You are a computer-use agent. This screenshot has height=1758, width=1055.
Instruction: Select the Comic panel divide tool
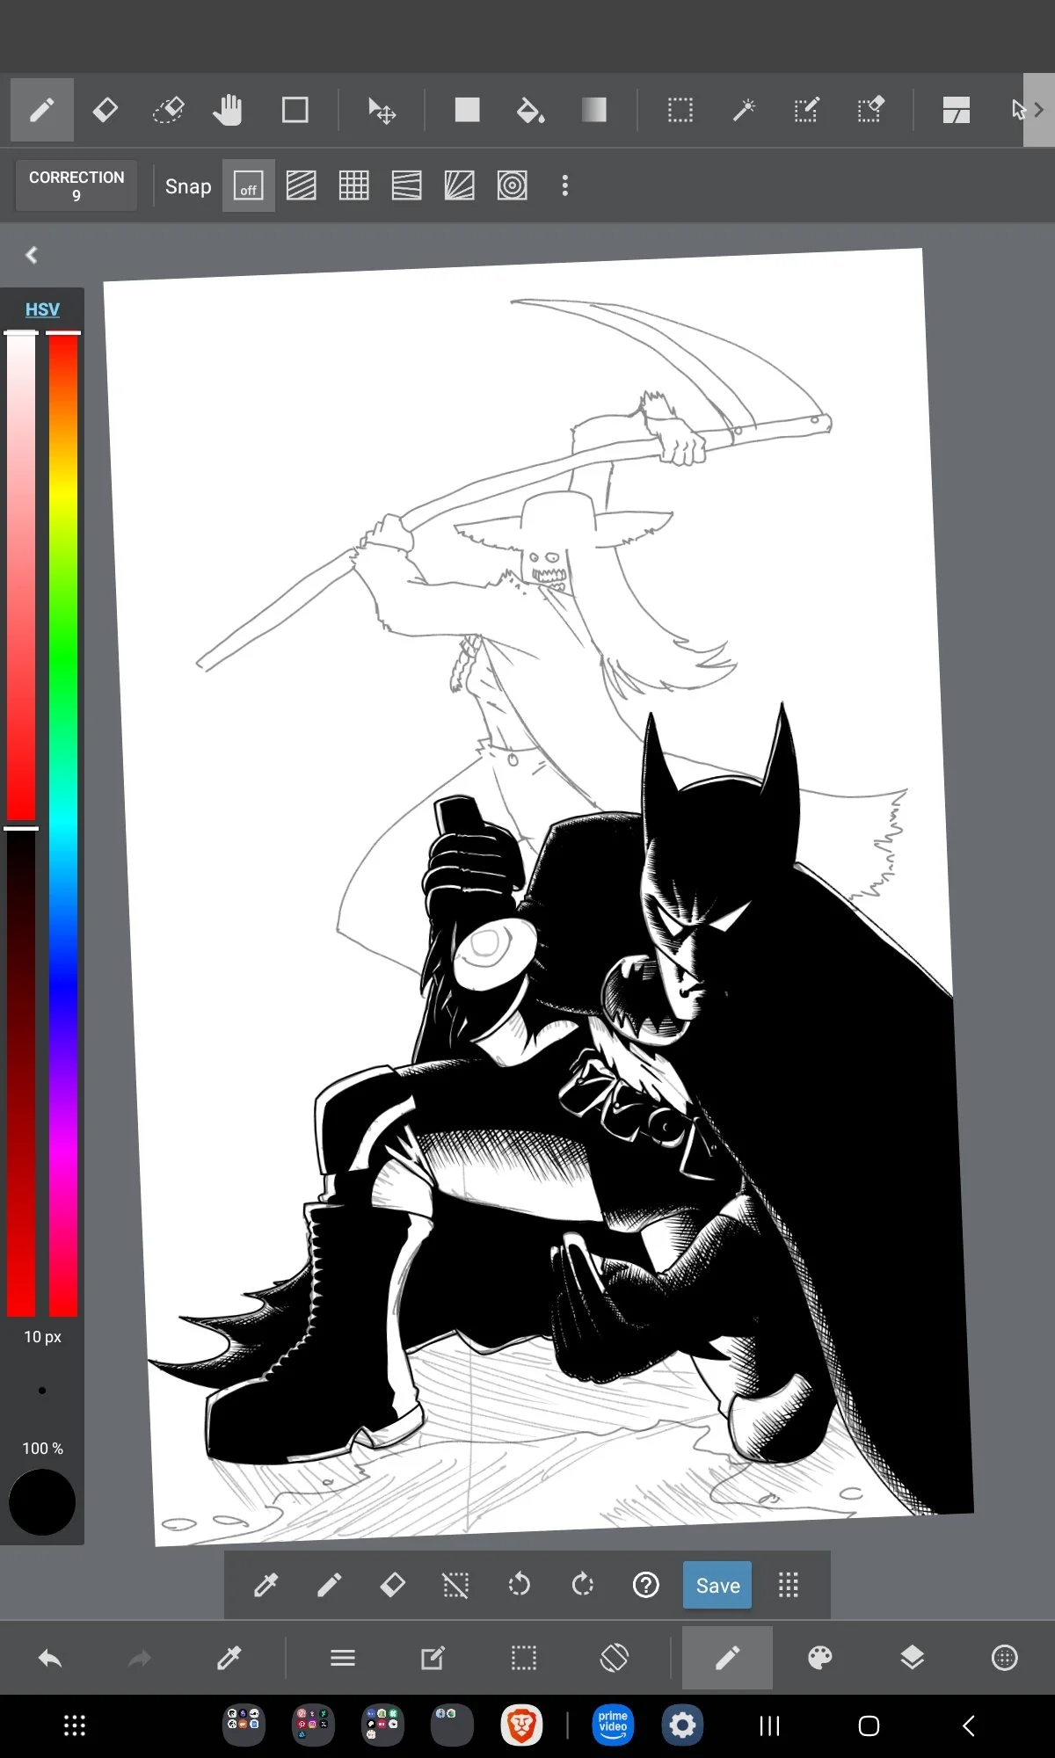956,110
